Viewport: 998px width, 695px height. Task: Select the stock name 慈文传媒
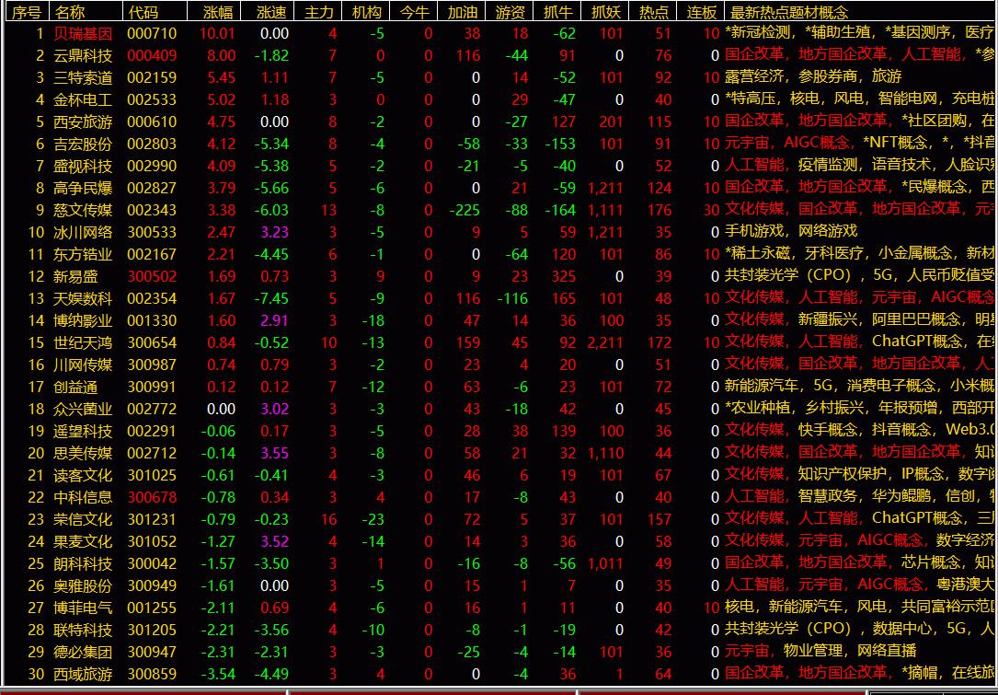coord(83,210)
